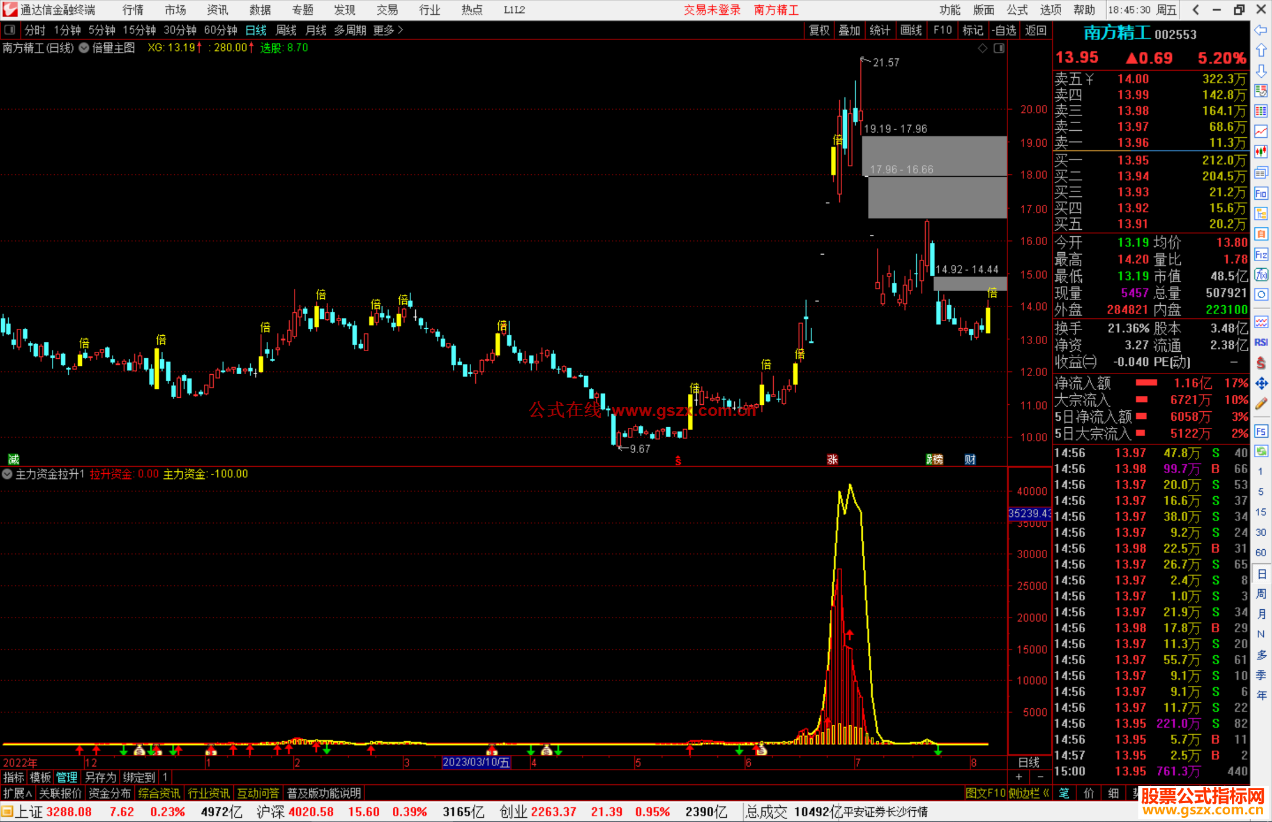Open the wavy lines indicator icon
This screenshot has height=822, width=1272.
(1261, 322)
